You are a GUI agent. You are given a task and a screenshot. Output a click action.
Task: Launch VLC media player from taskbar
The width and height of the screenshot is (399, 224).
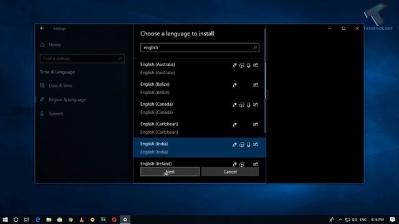(x=82, y=220)
